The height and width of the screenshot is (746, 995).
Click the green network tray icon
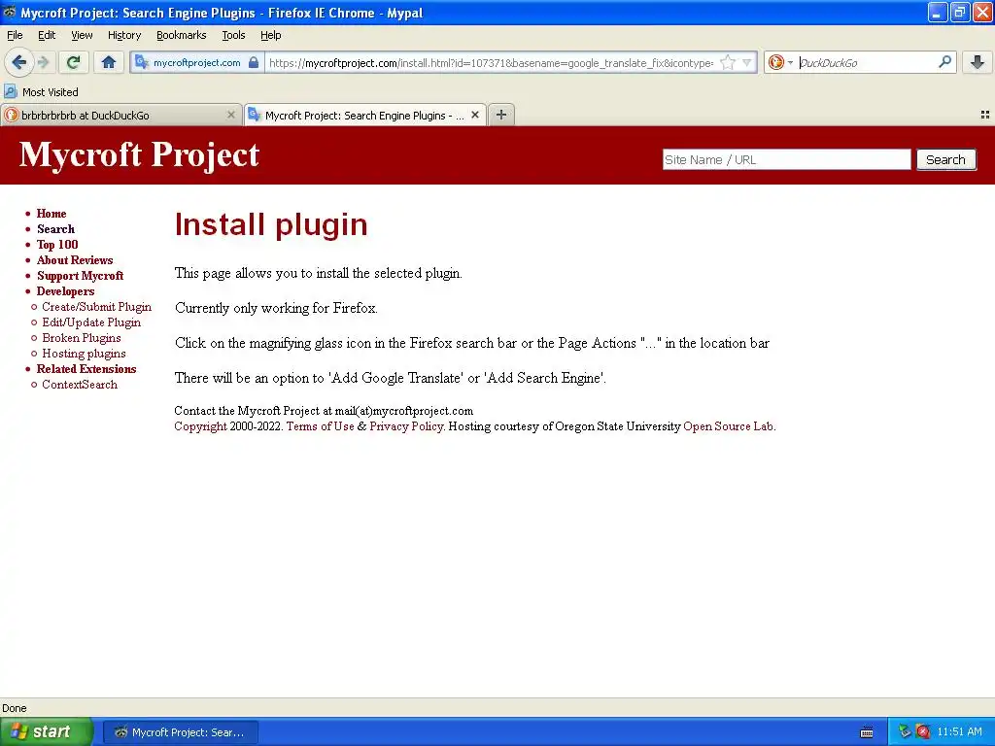905,732
